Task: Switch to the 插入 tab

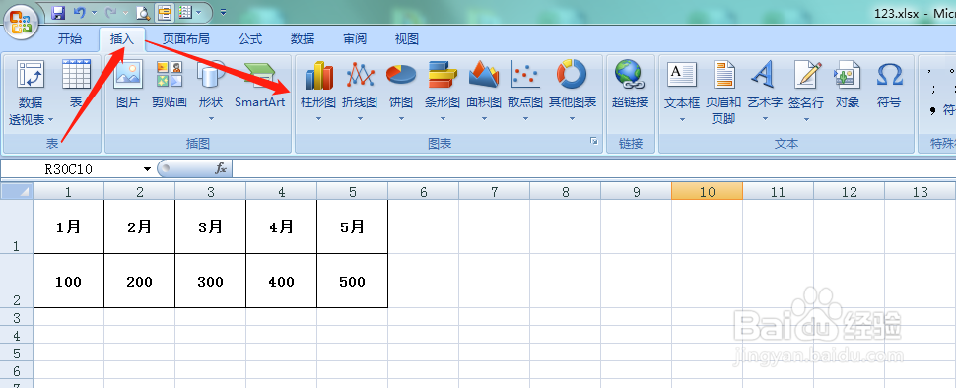Action: pyautogui.click(x=121, y=39)
